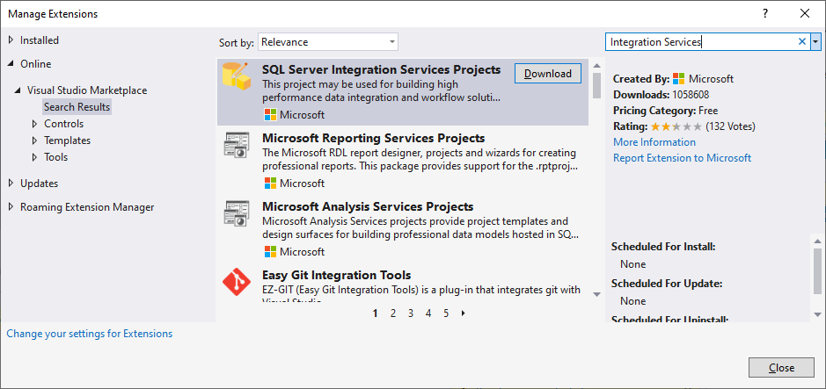Expand the Updates category
826x389 pixels.
pyautogui.click(x=11, y=184)
